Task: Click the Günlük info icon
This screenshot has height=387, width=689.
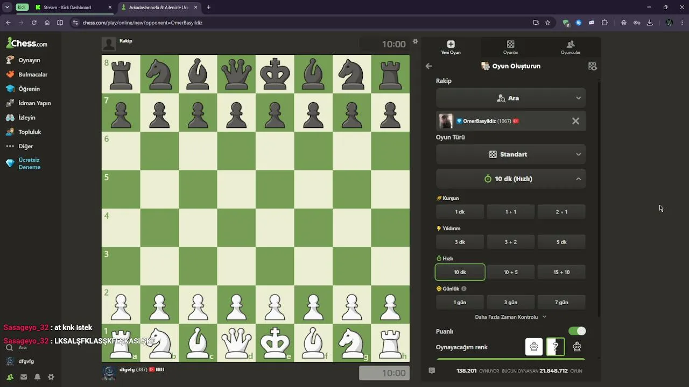Action: (464, 289)
